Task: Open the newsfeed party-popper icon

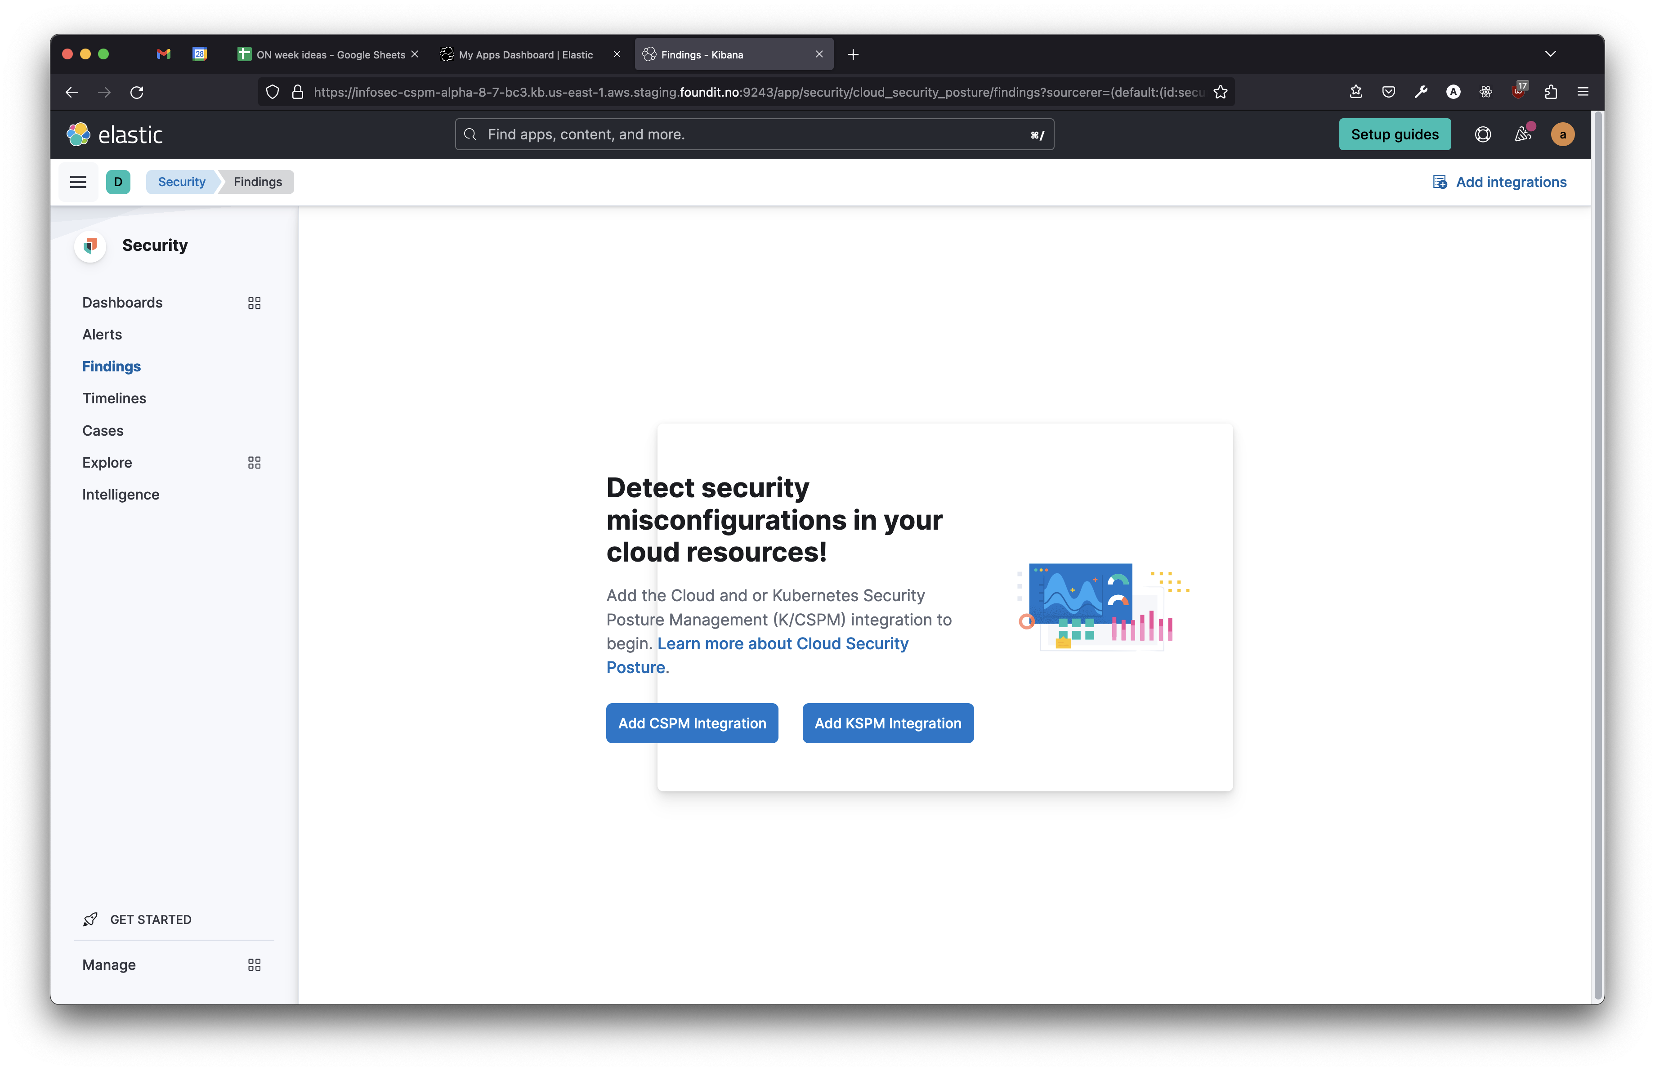Action: pos(1523,134)
